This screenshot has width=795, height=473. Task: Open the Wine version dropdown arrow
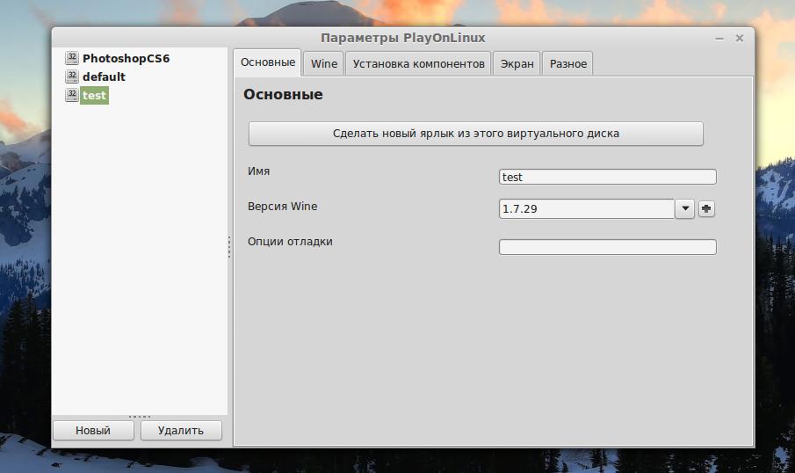point(685,208)
